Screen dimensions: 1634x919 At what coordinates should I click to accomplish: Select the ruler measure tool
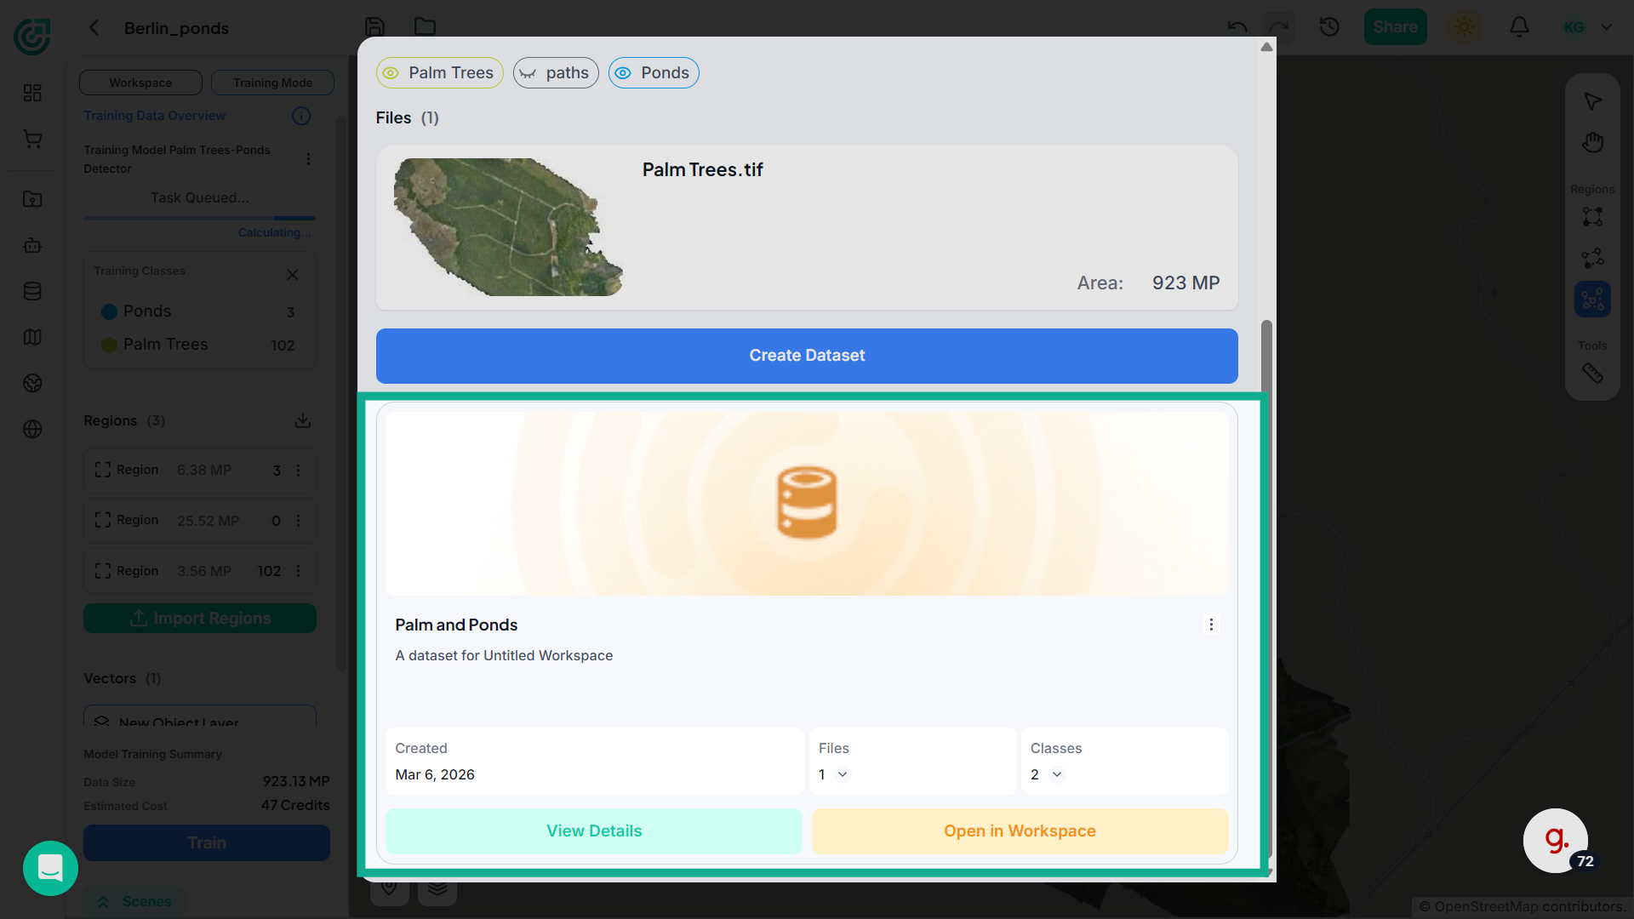click(1592, 373)
